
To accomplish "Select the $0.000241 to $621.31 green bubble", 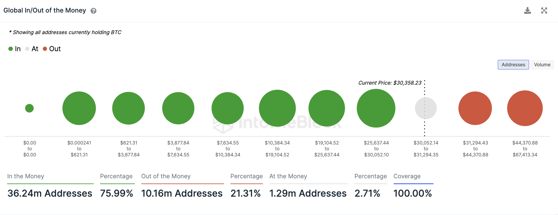I will coord(79,108).
